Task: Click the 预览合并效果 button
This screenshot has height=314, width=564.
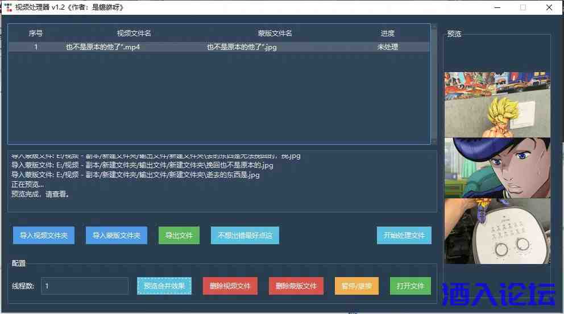Action: tap(164, 286)
